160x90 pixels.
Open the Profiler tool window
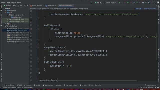(98, 85)
